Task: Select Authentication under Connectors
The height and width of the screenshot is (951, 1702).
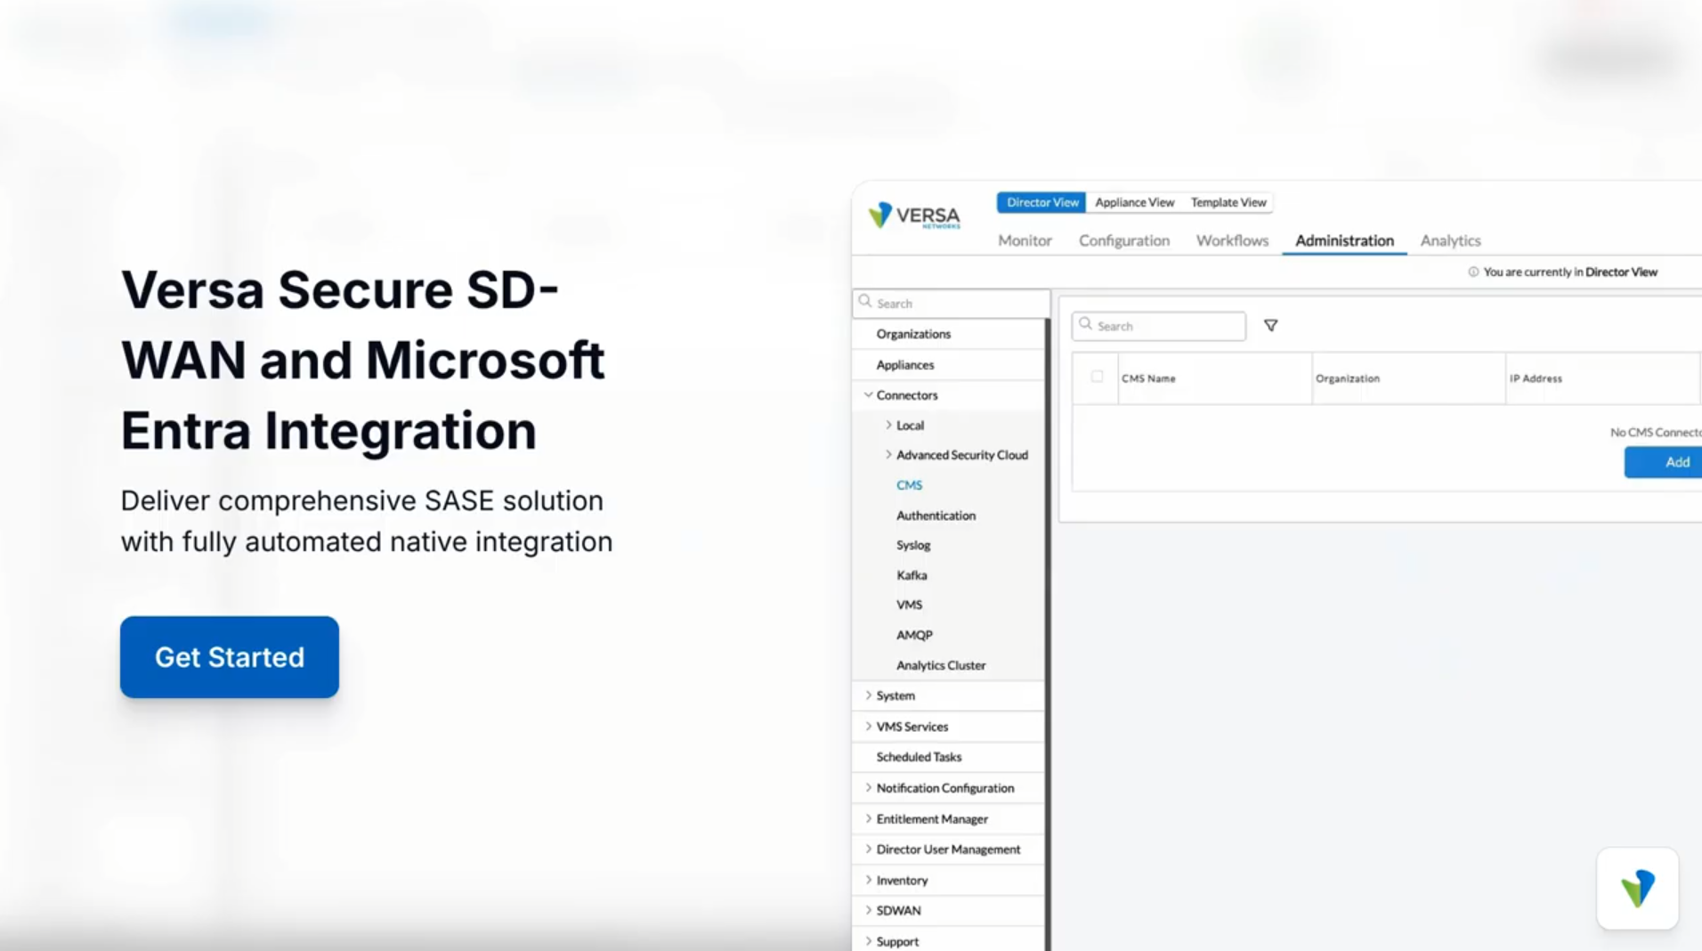Action: (x=936, y=516)
